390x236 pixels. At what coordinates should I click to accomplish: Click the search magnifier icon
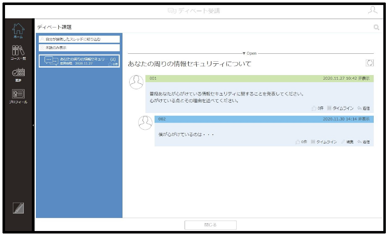pyautogui.click(x=376, y=27)
